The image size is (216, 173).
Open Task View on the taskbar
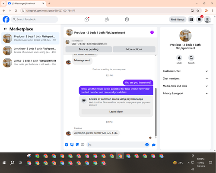(20, 163)
